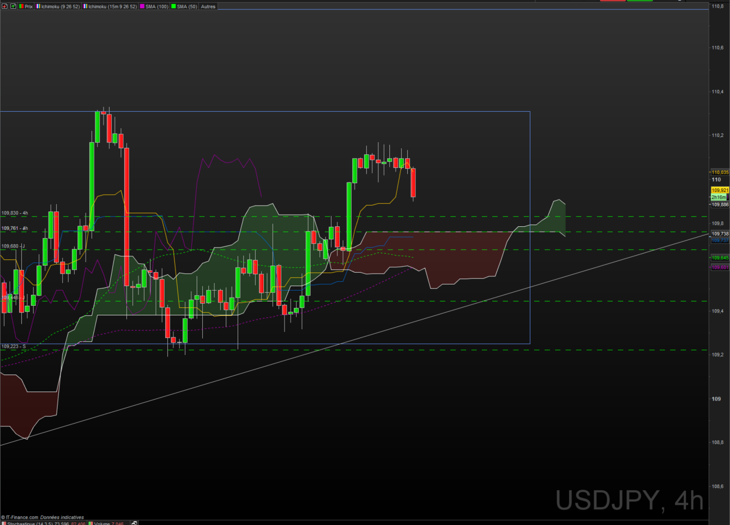This screenshot has width=730, height=525.
Task: Click the red down-arrow icon in the indicator bar
Action: 4,7
